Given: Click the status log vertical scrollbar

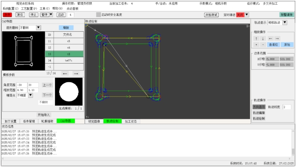Looking at the screenshot, I should [293, 143].
